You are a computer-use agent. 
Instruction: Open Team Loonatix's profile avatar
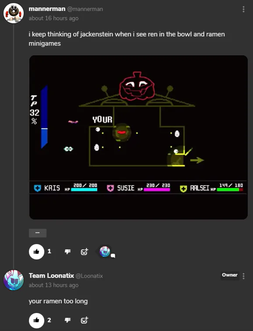(14, 280)
